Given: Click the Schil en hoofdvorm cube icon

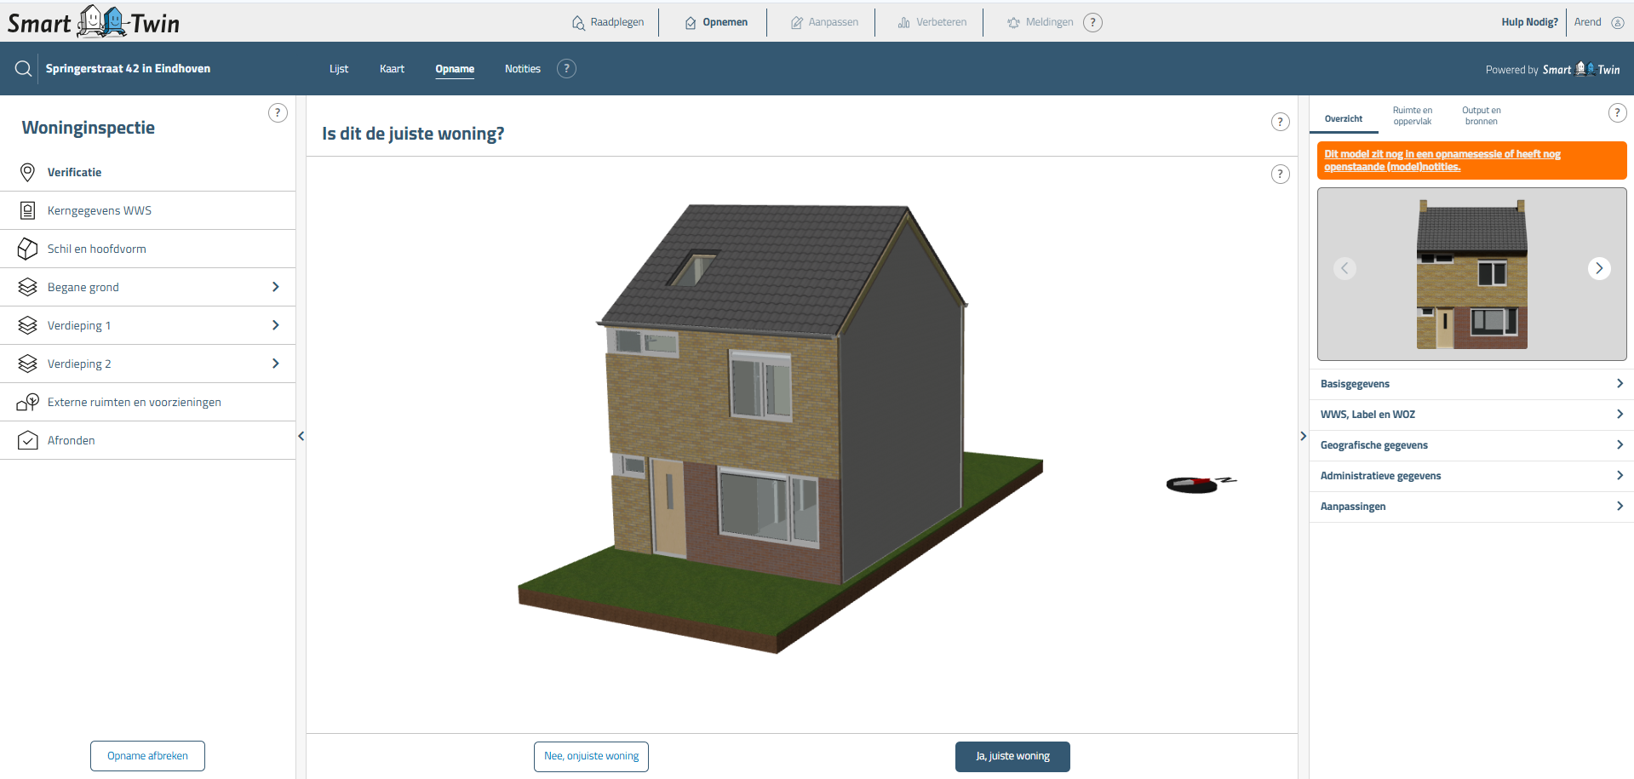Looking at the screenshot, I should (x=27, y=249).
